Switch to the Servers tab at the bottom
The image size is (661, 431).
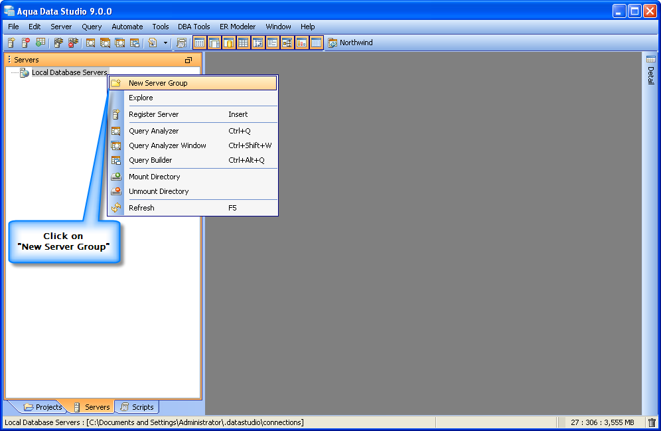[x=92, y=407]
